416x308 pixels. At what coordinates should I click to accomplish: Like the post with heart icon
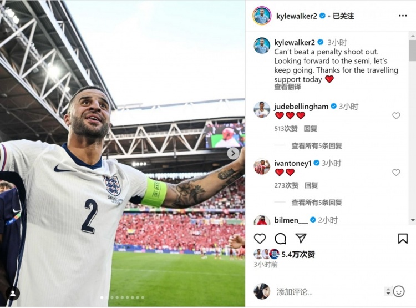tap(260, 239)
